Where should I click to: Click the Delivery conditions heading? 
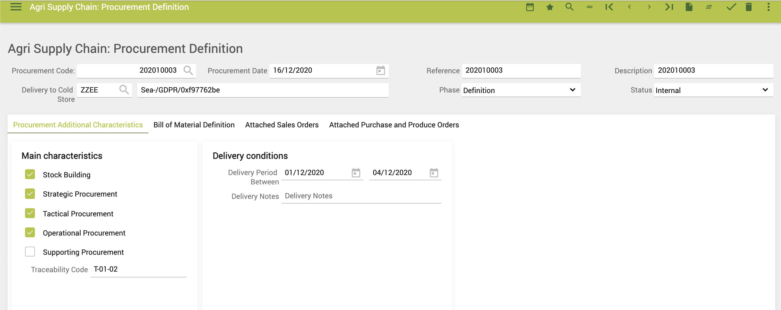tap(250, 156)
